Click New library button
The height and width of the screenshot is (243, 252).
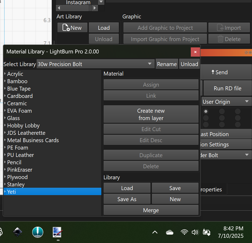tap(175, 199)
